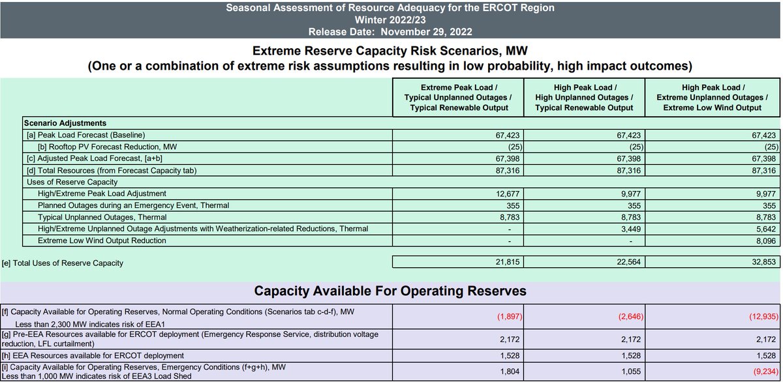The image size is (783, 382).
Task: Select 9,977 in the Extreme Low Wind column
Action: coord(766,194)
